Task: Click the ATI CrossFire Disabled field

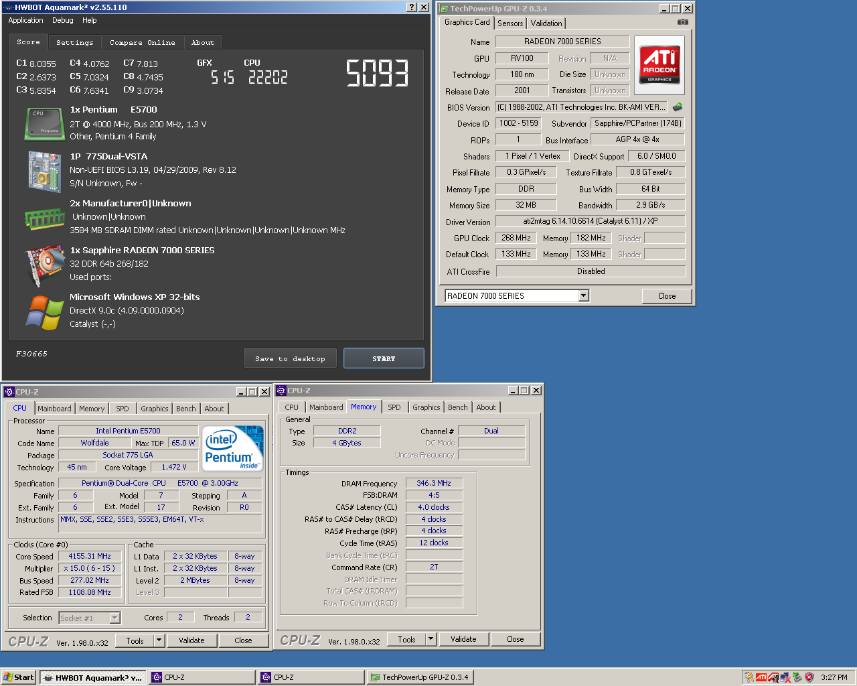Action: click(x=591, y=271)
